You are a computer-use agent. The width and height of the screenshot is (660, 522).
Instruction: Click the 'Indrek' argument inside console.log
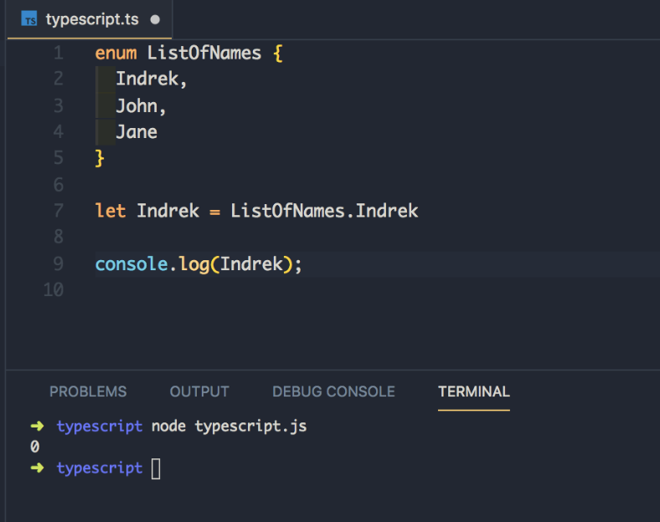tap(251, 264)
